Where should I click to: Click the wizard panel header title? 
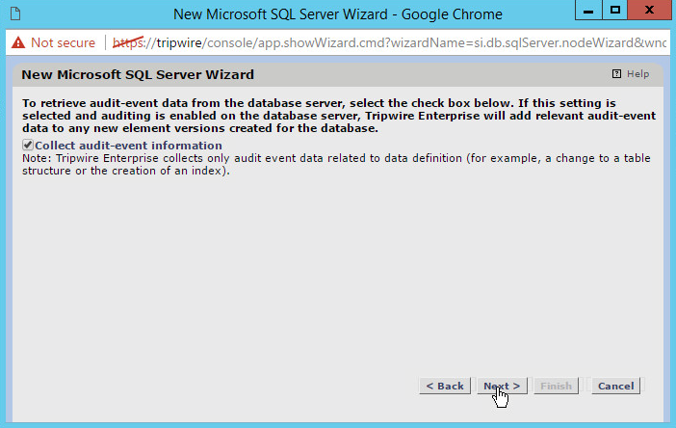(138, 74)
